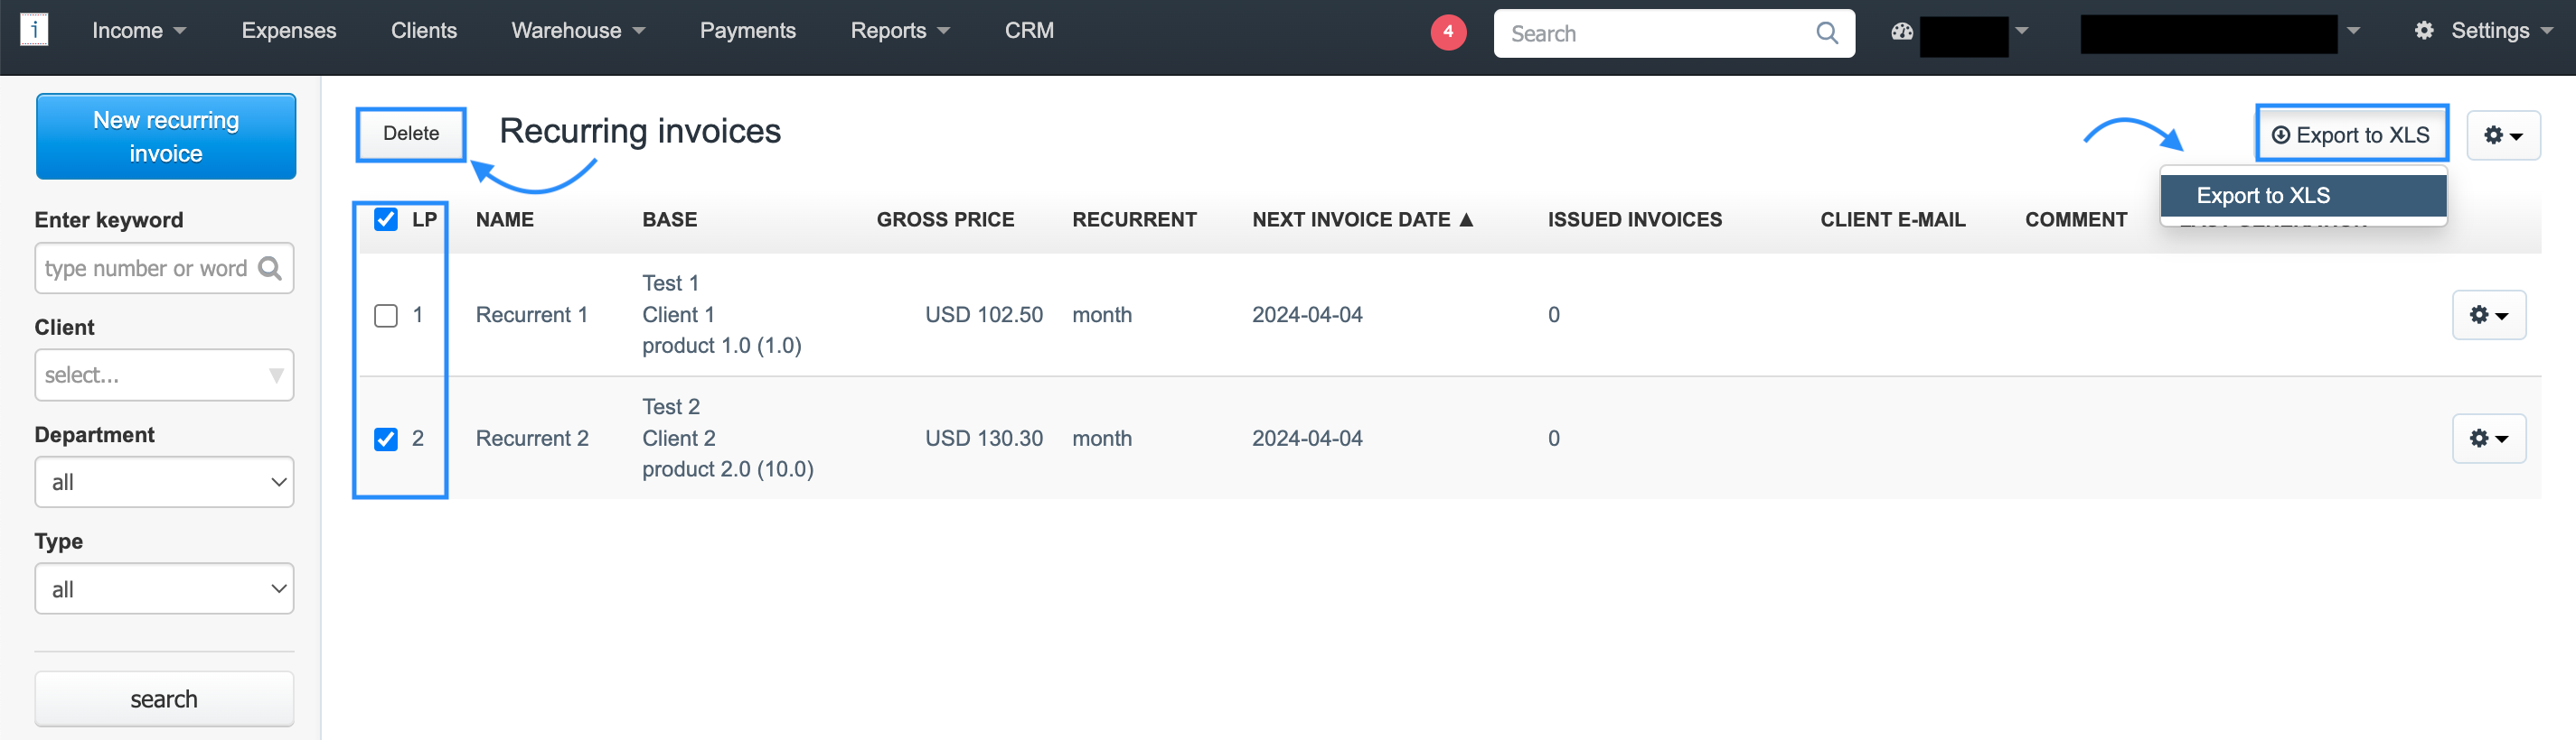This screenshot has height=740, width=2576.
Task: Click the magnifier icon in top search
Action: 1826,33
